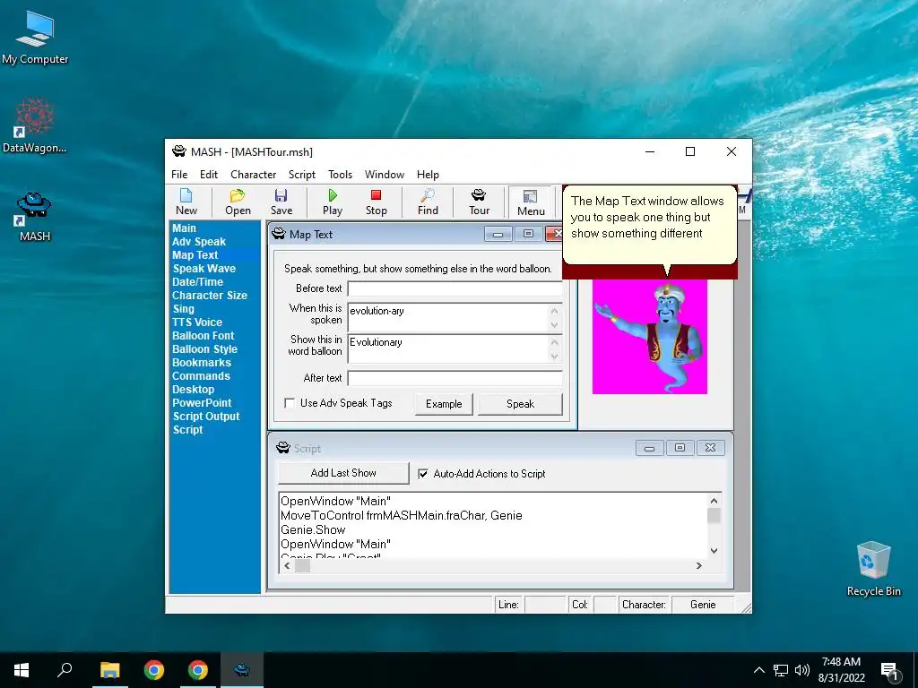Click the New toolbar icon
The image size is (918, 688).
click(x=186, y=202)
